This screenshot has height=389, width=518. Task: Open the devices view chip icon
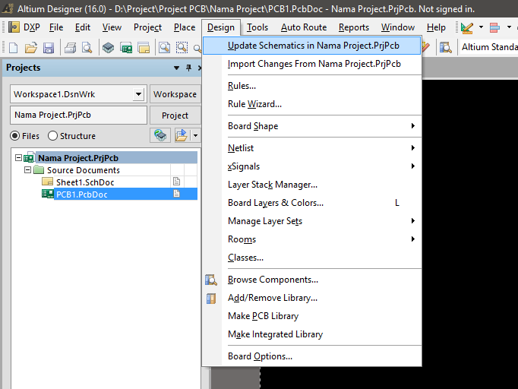pyautogui.click(x=108, y=48)
